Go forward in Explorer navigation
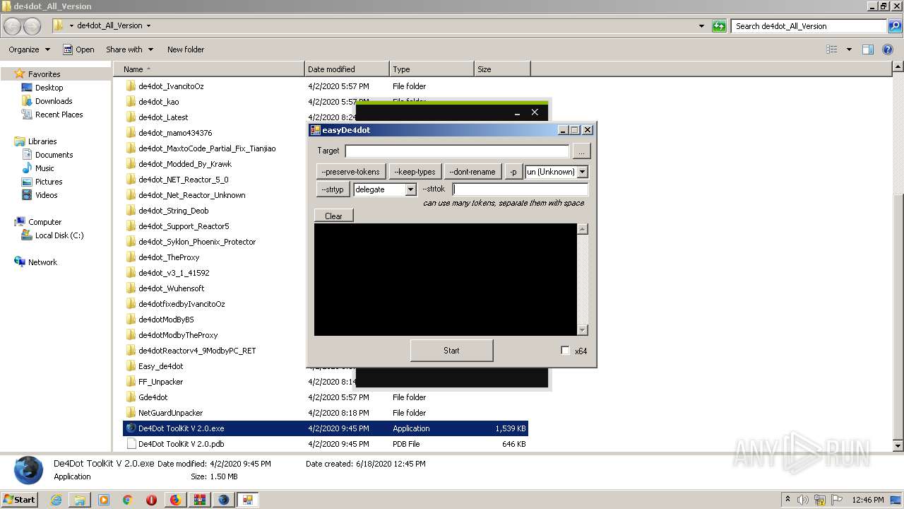Image resolution: width=904 pixels, height=509 pixels. point(32,26)
